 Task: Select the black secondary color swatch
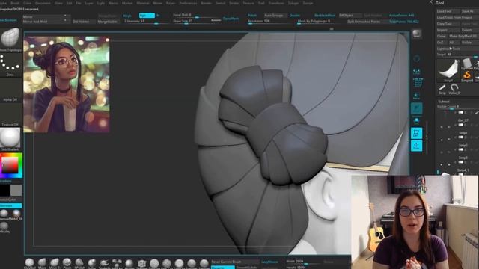coord(5,191)
